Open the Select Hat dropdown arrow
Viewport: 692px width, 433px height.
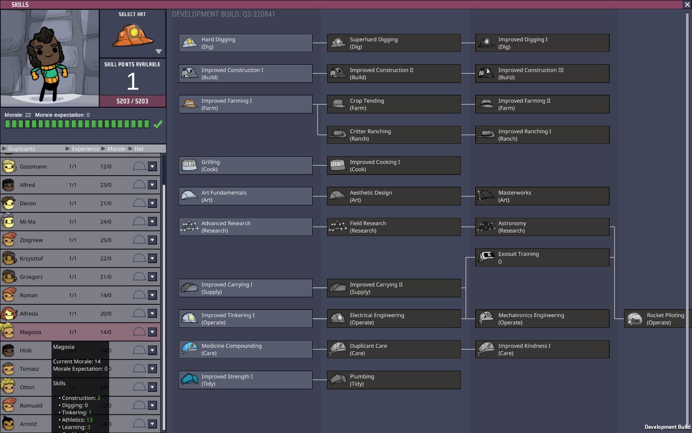(x=159, y=52)
